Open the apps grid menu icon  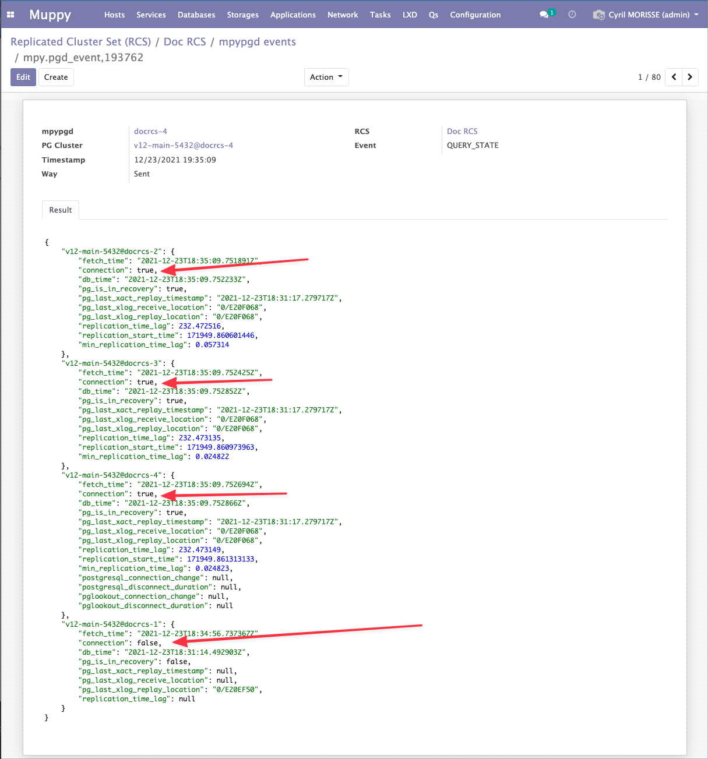pyautogui.click(x=10, y=15)
